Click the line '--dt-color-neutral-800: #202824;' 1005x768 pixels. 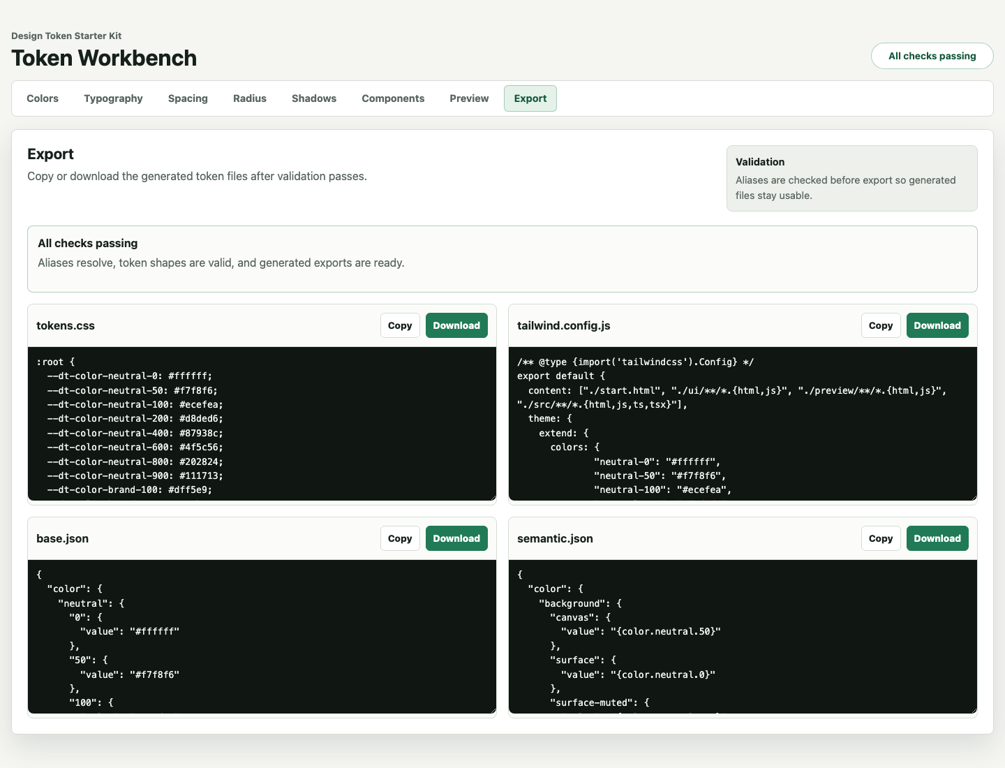point(135,461)
